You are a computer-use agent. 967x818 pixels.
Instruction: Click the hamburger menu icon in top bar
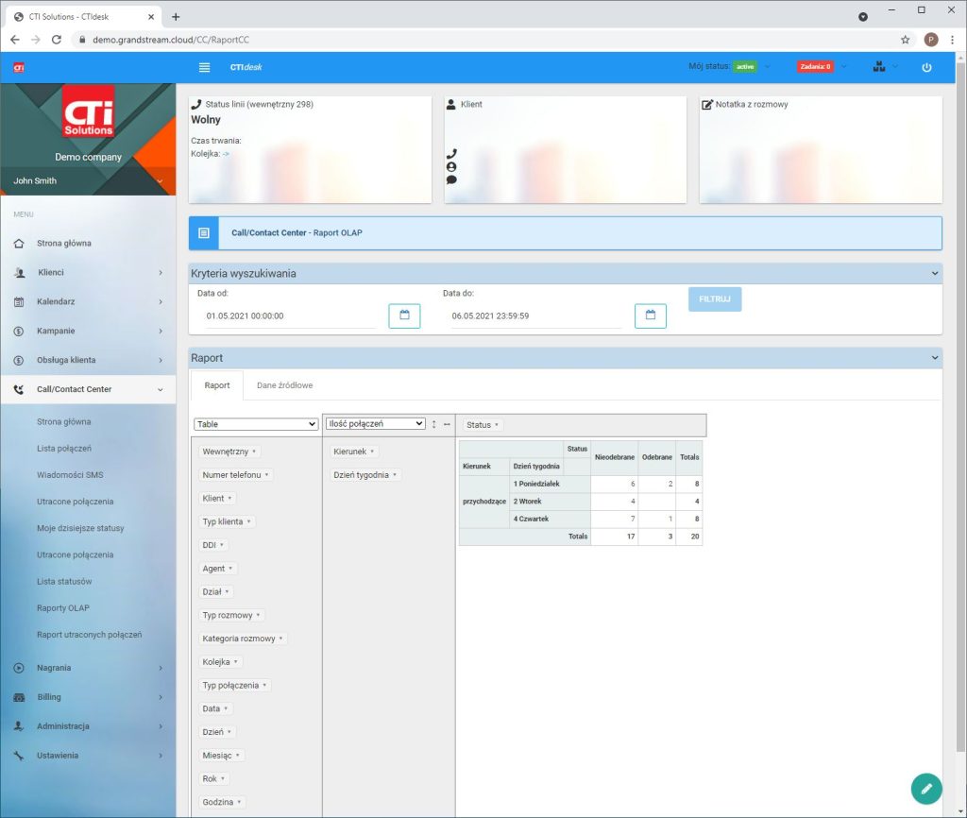[x=205, y=67]
